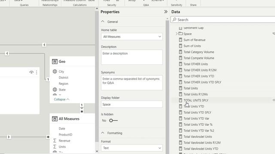Click the Total Units YTD Var measure icon
This screenshot has width=275, height=154.
pos(180,118)
